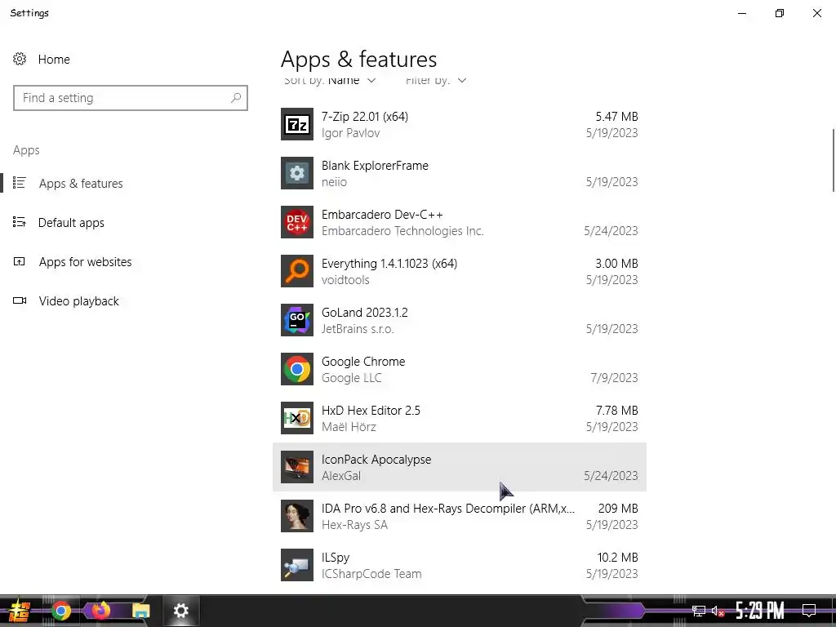836x627 pixels.
Task: Open the notification center icon
Action: click(x=809, y=611)
